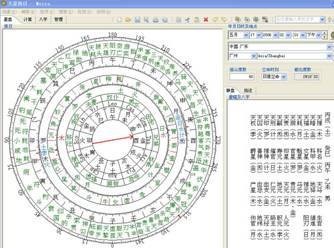Image resolution: width=334 pixels, height=248 pixels.
Task: Expand the 中国 广东 region dropdown
Action: click(x=329, y=47)
